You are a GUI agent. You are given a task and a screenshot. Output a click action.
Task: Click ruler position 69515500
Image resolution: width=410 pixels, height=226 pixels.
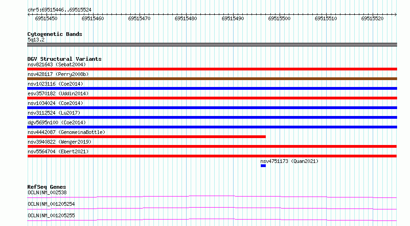[x=279, y=18]
